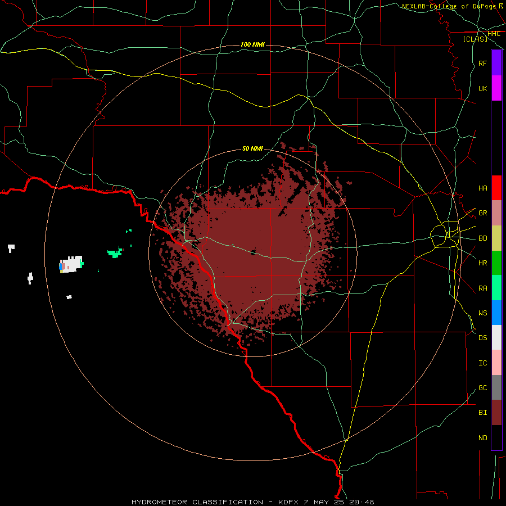Click the 50 NMI range ring label
This screenshot has height=506, width=506.
pos(252,148)
